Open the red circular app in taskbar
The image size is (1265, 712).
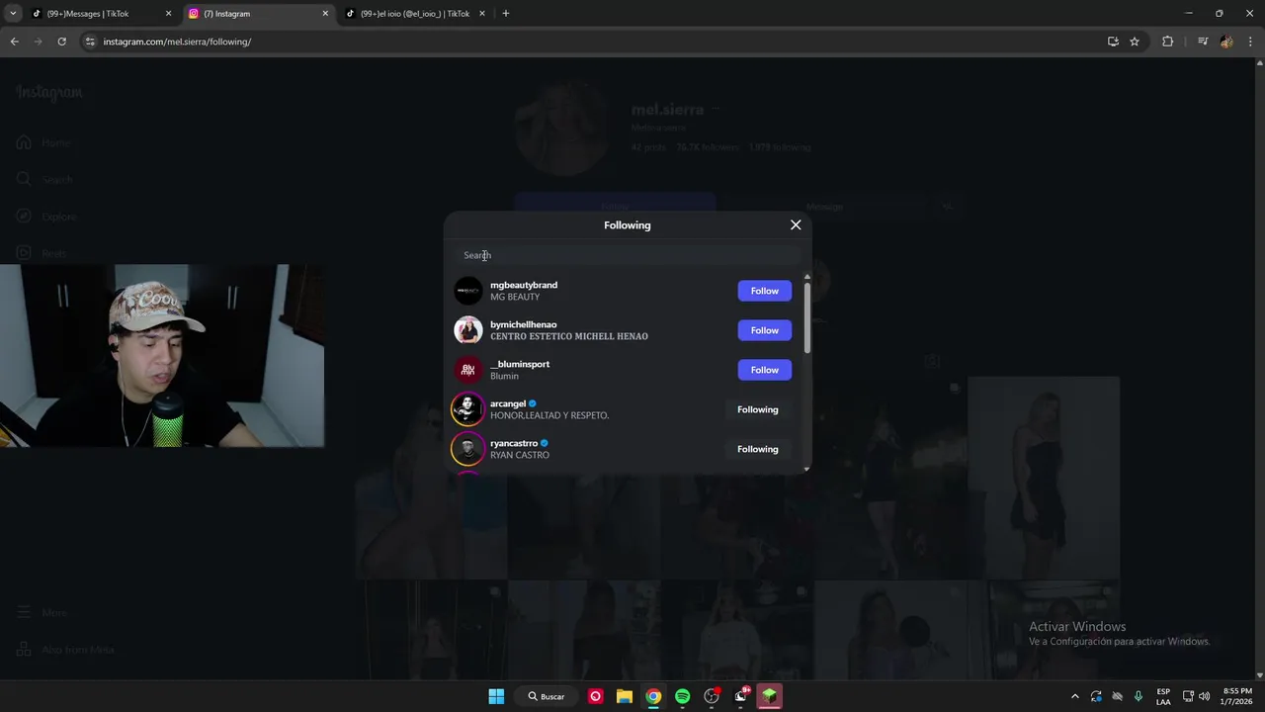pyautogui.click(x=595, y=696)
